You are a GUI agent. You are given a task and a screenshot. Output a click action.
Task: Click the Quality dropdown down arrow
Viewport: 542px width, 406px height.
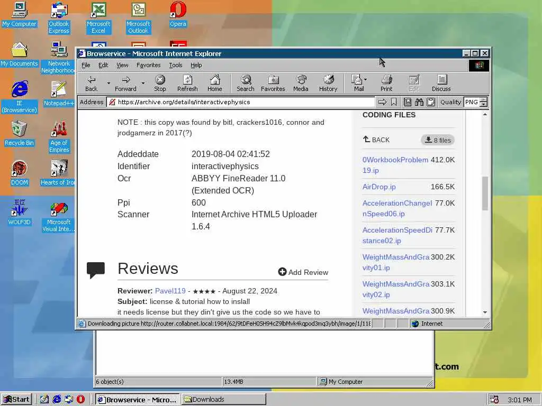484,105
